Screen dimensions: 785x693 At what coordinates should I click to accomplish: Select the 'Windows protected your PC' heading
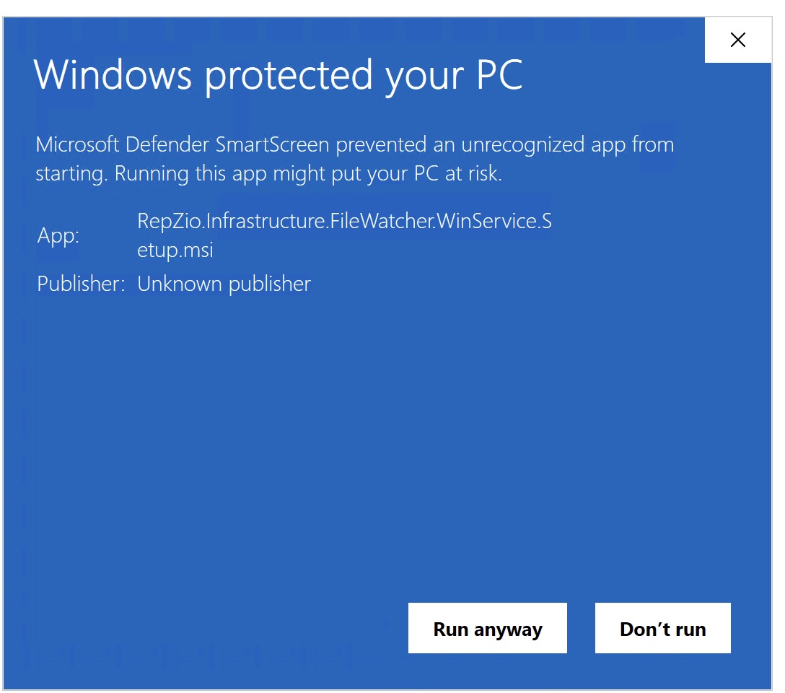pyautogui.click(x=279, y=75)
